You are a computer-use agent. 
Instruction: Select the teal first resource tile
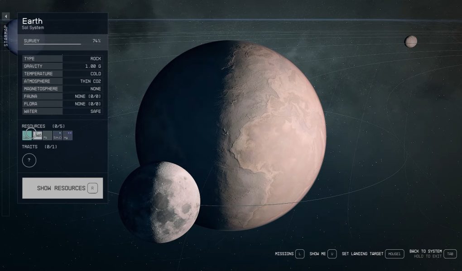pos(27,135)
